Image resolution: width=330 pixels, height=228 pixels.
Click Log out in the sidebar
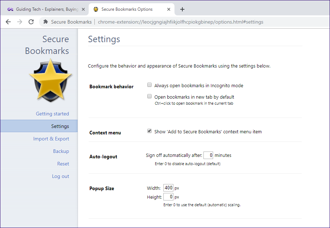pos(61,176)
